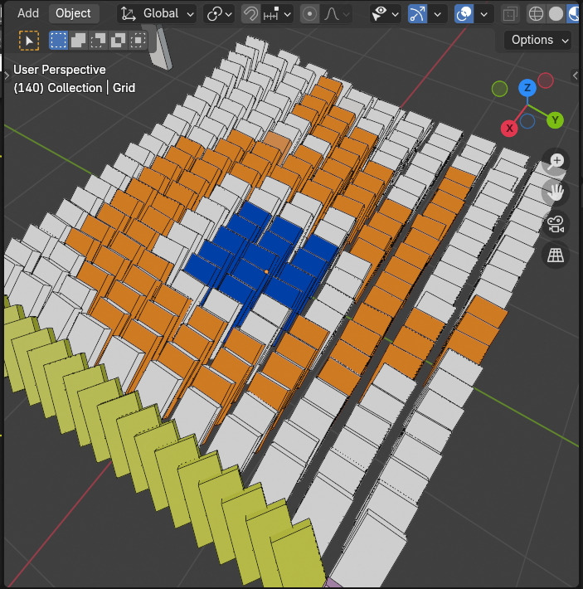Toggle the viewport gizmos display
This screenshot has width=583, height=589.
click(x=417, y=14)
